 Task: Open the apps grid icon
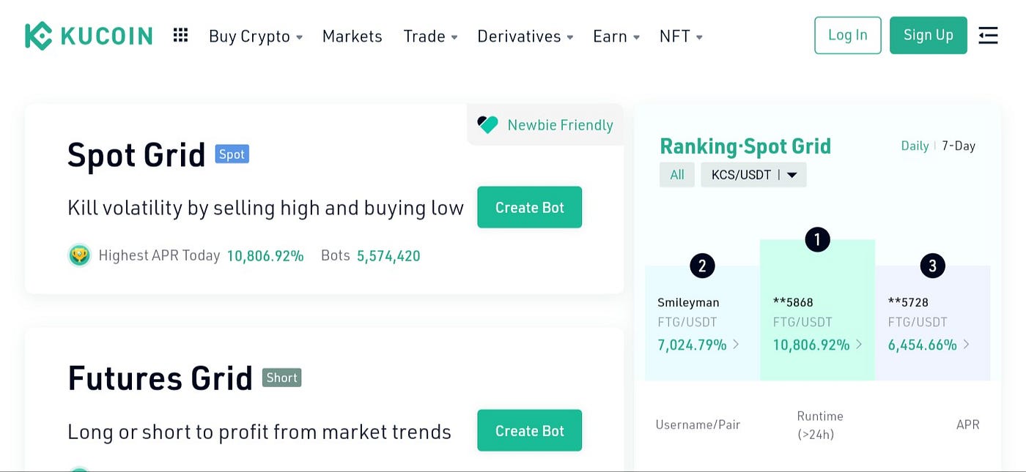click(180, 35)
